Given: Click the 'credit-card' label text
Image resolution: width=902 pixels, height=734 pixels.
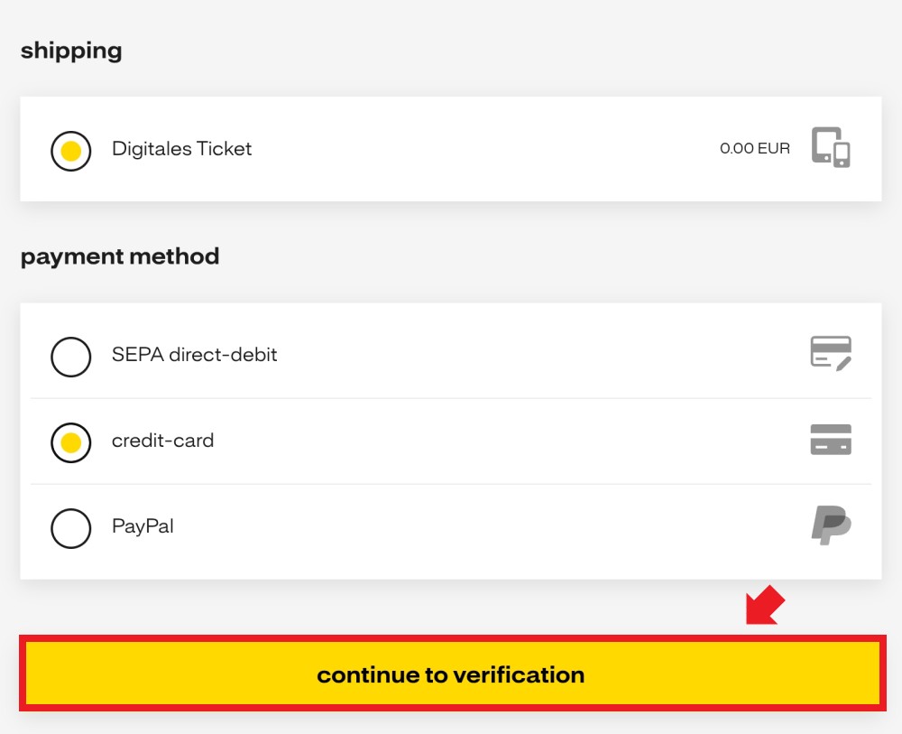Looking at the screenshot, I should coord(162,441).
